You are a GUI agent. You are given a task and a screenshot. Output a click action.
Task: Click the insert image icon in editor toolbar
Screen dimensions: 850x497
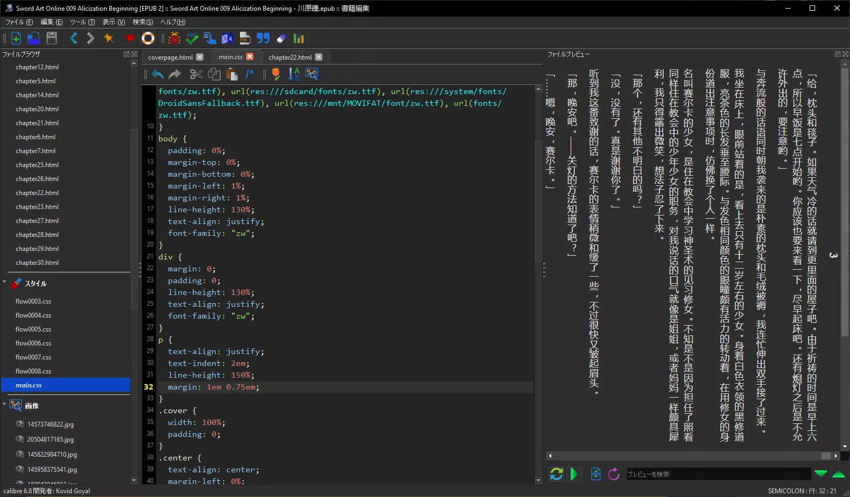click(x=312, y=74)
